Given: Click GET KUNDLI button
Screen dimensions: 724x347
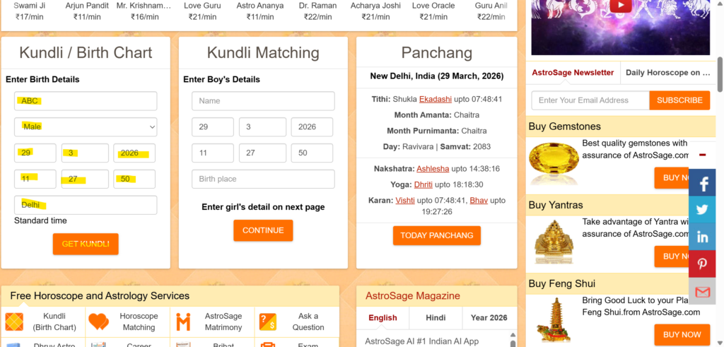Looking at the screenshot, I should click(x=86, y=244).
